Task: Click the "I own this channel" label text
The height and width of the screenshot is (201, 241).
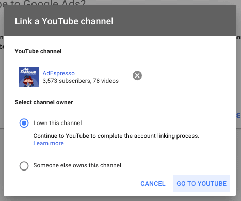Action: pos(57,123)
